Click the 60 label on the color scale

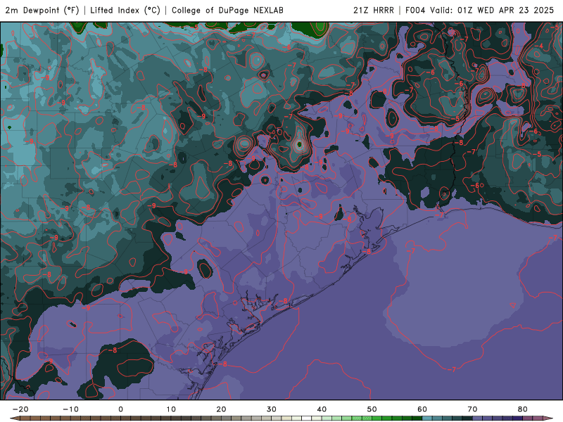coord(422,409)
